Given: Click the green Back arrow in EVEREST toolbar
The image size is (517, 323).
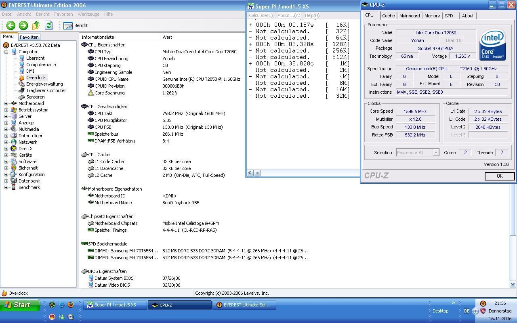Looking at the screenshot, I should [11, 25].
